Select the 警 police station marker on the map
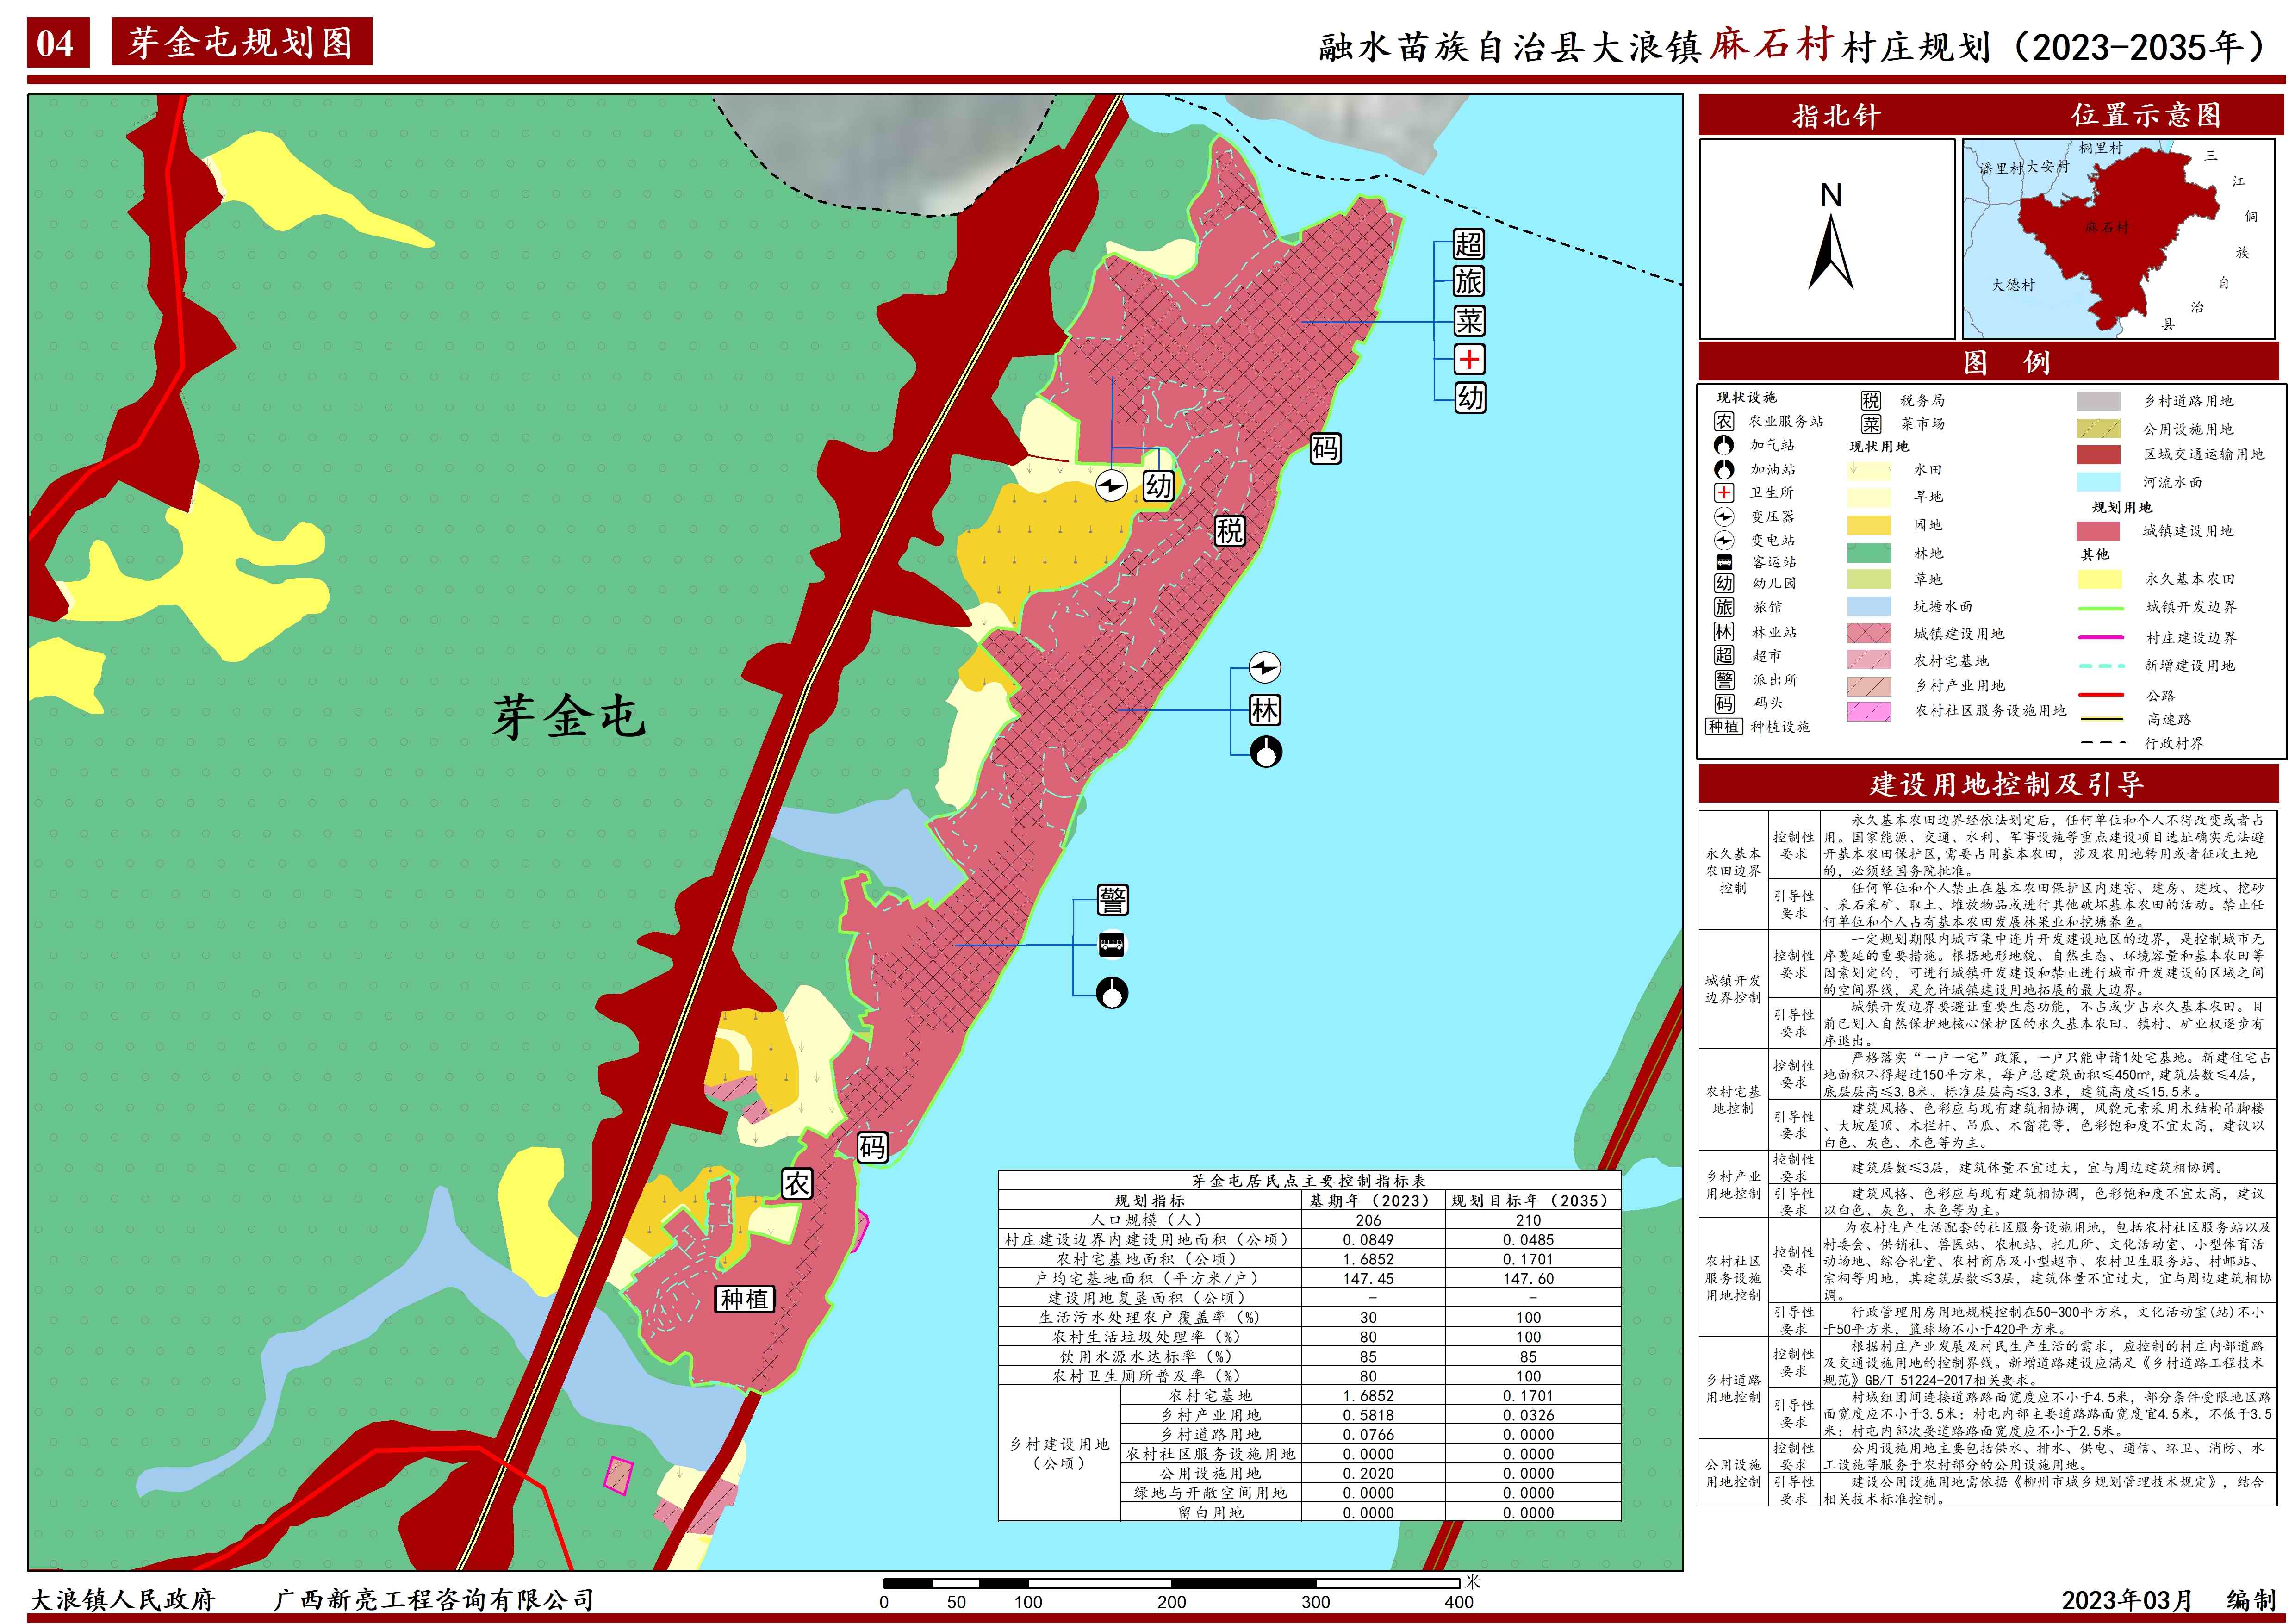This screenshot has width=2295, height=1624. [x=1112, y=900]
